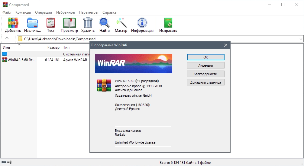This screenshot has height=166, width=304.
Task: Click the Удалить trash bin icon
Action: pyautogui.click(x=88, y=23)
